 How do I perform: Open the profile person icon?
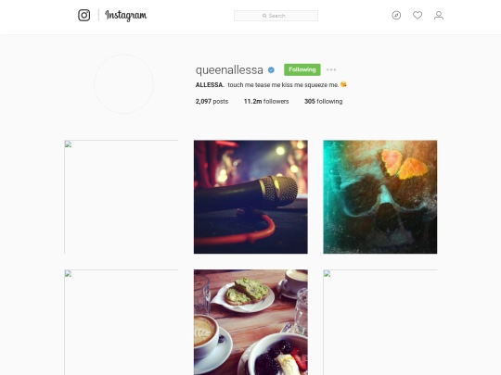pos(439,16)
